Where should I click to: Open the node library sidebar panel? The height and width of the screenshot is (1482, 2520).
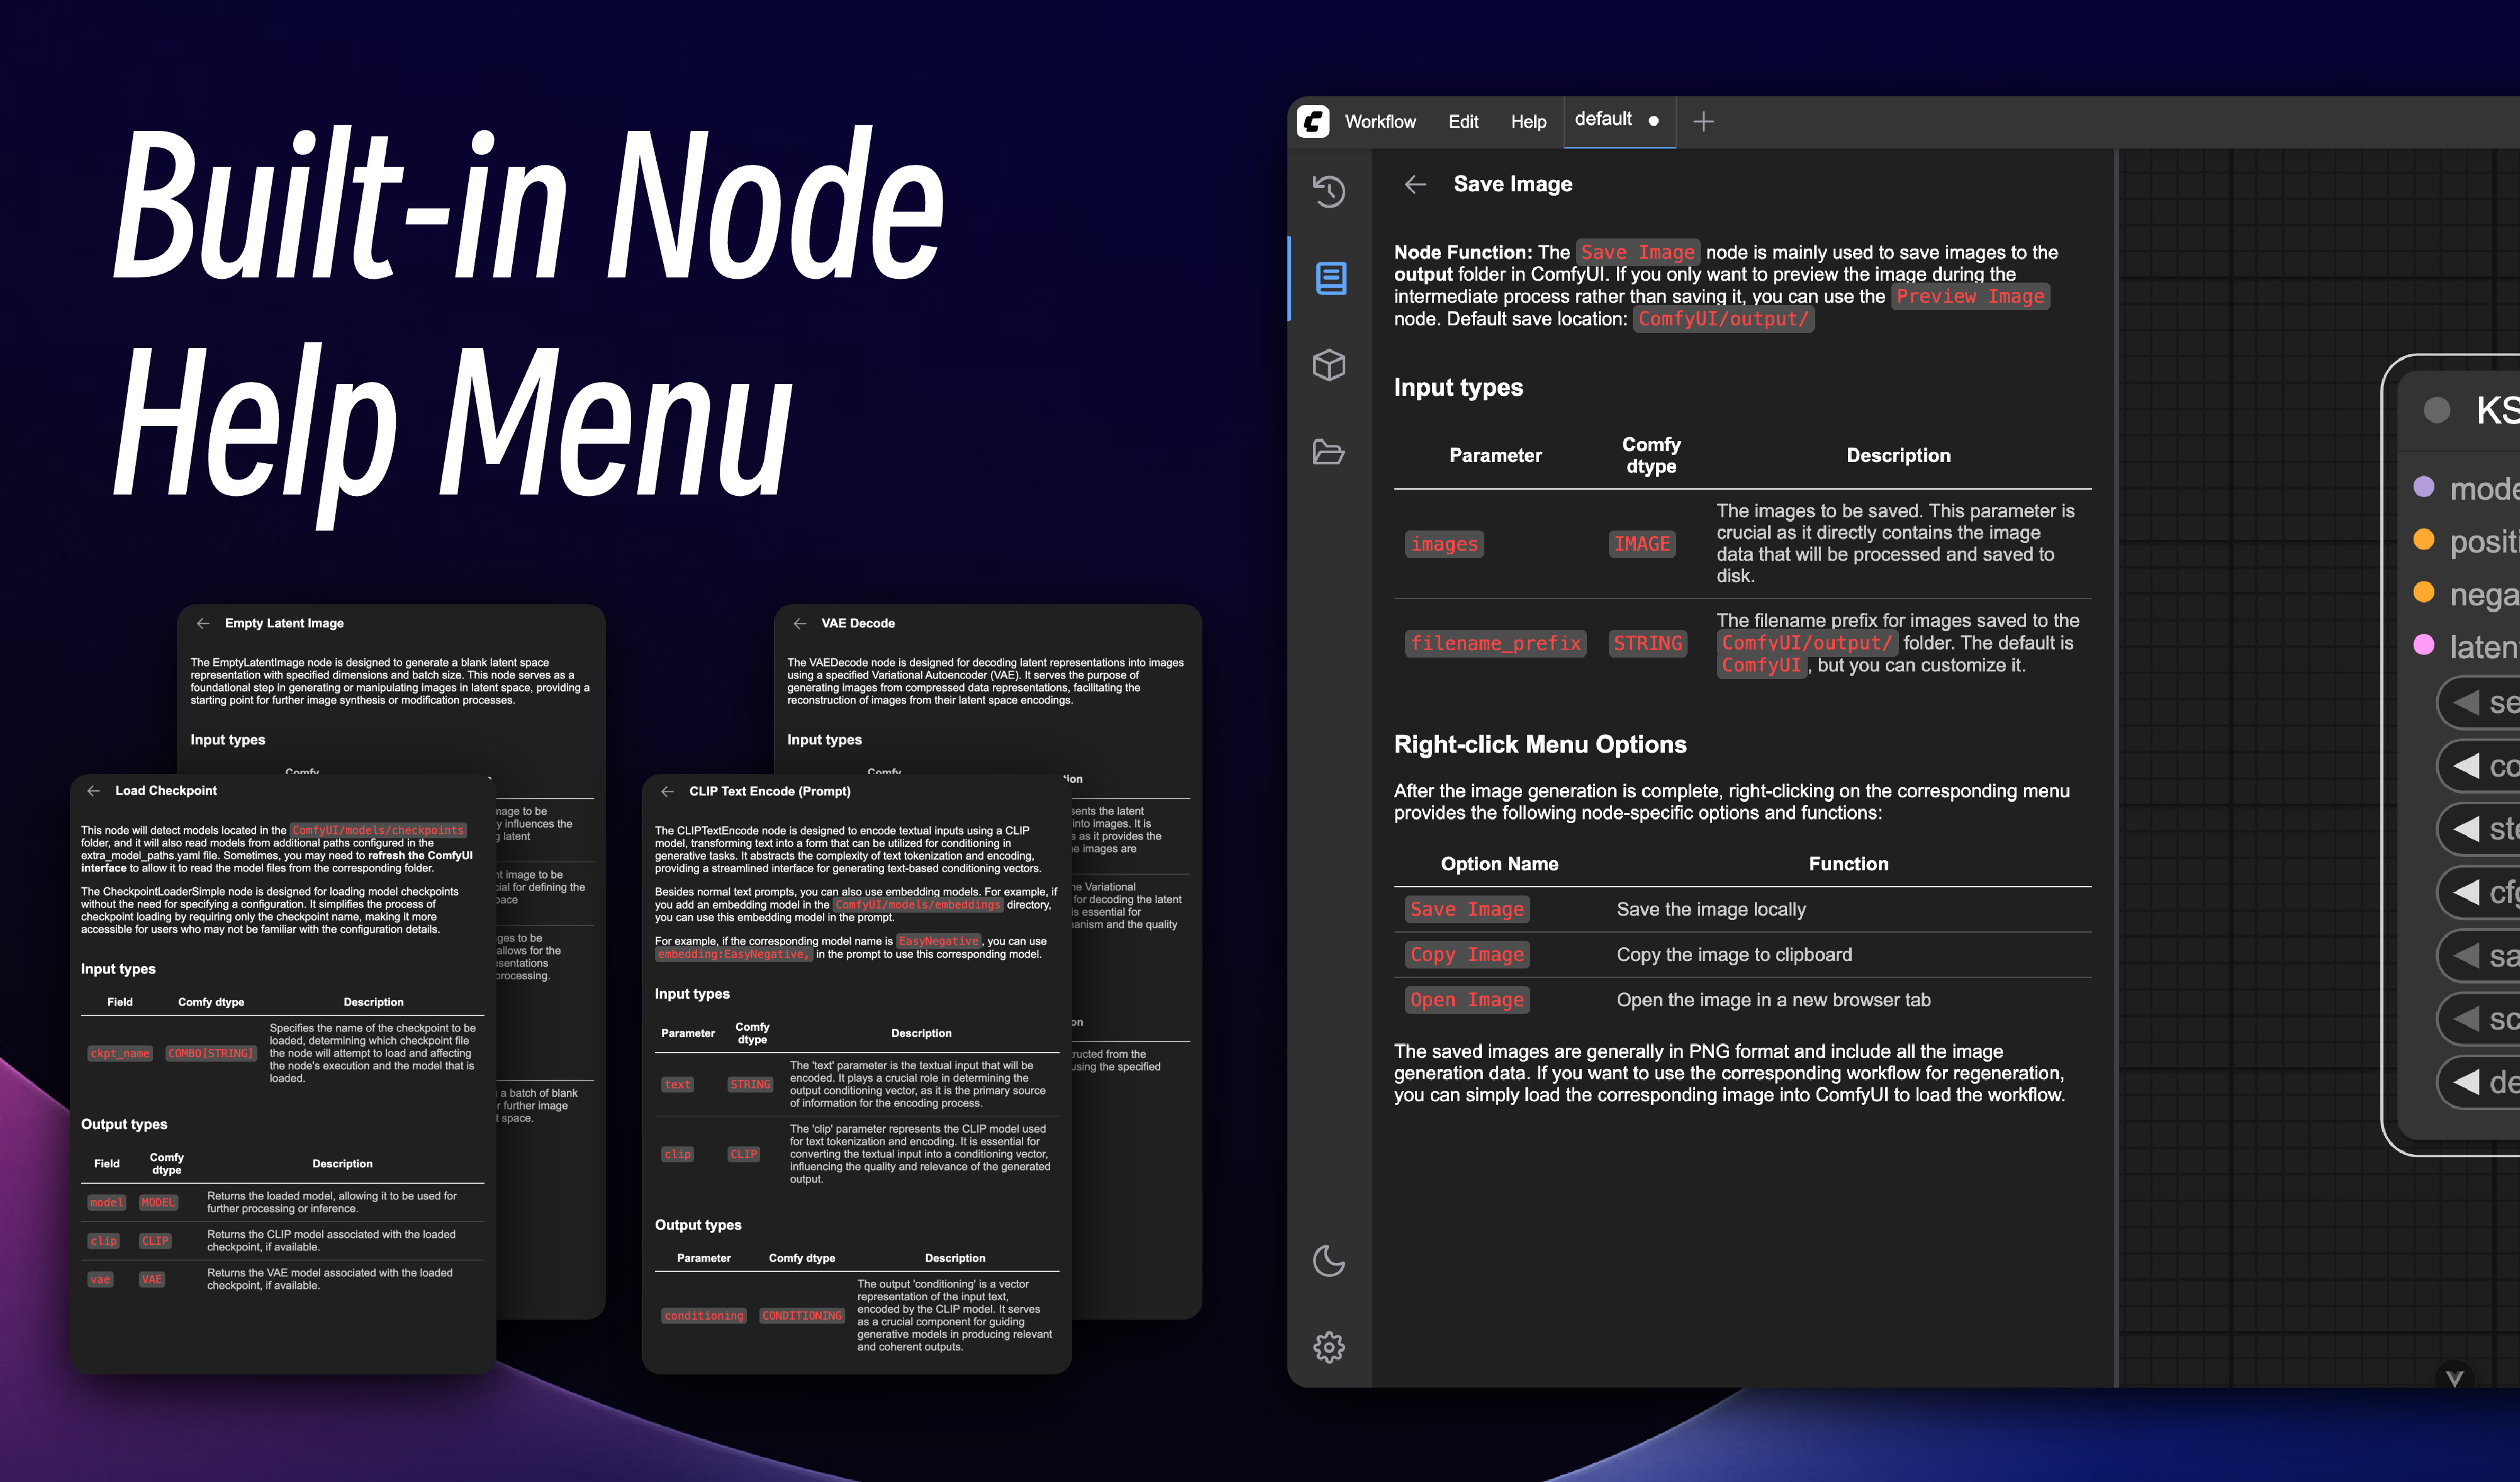pos(1330,279)
